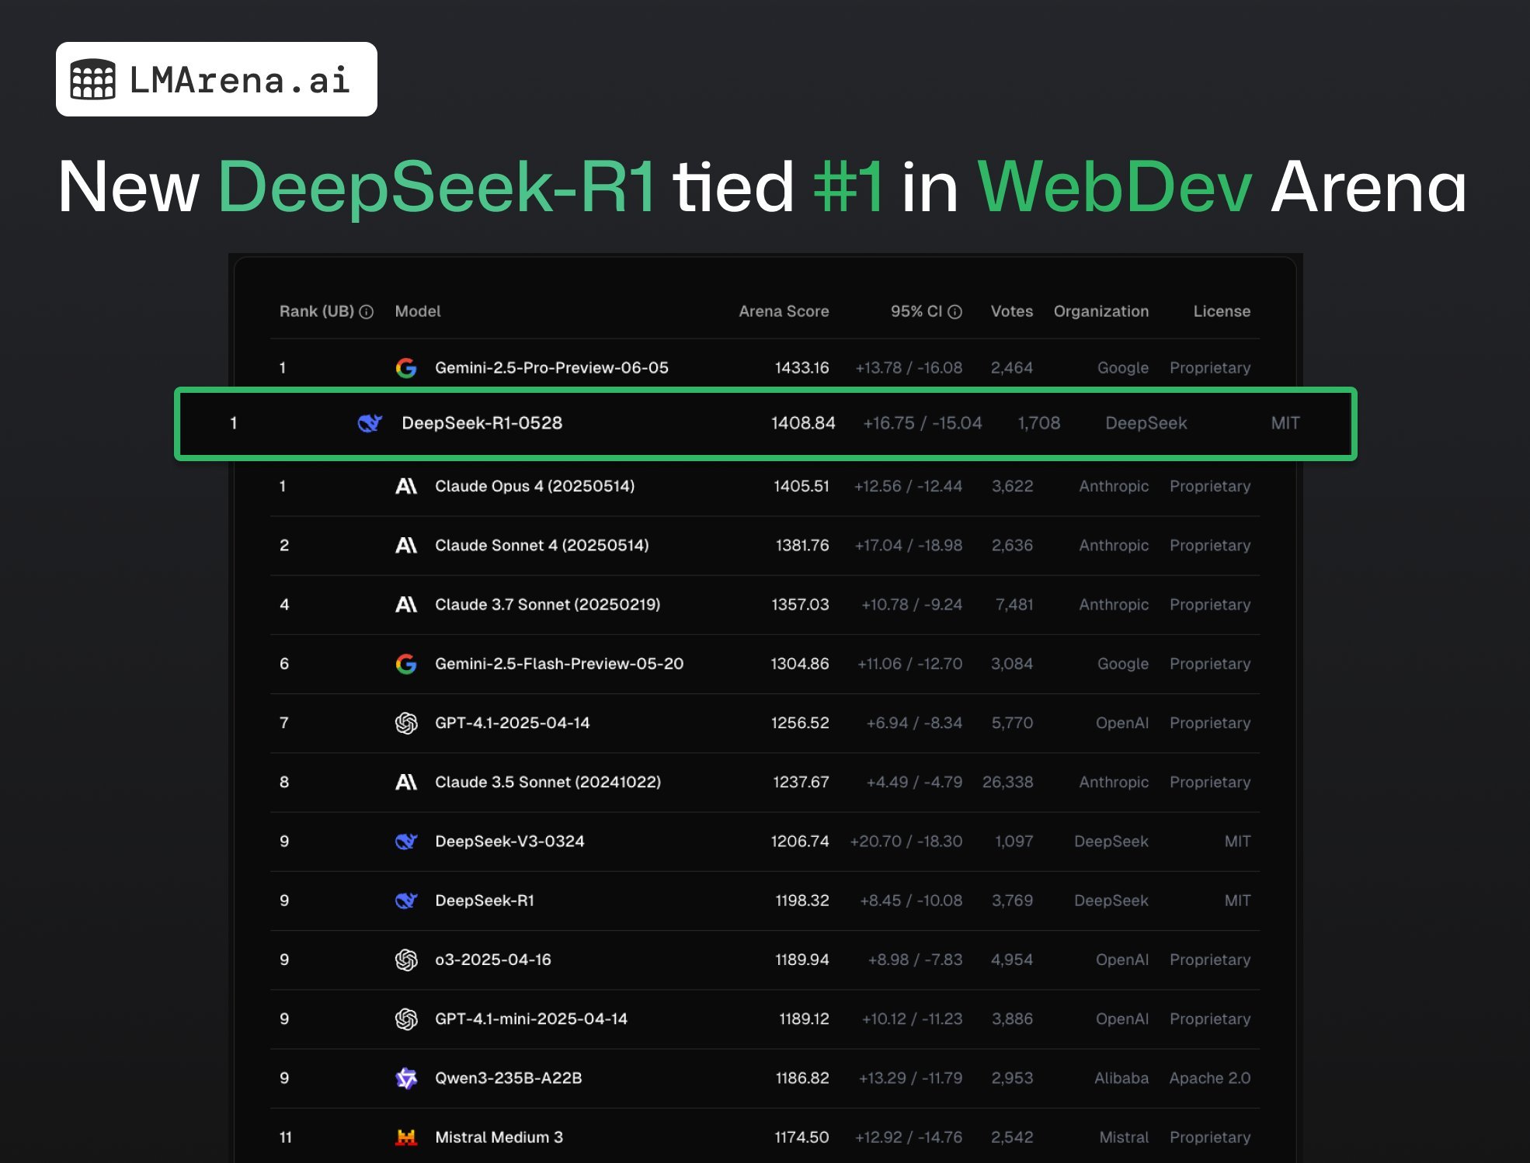The width and height of the screenshot is (1530, 1163).
Task: Click the DeepSeek icon on the DeepSeek-V3-0324 row
Action: click(406, 841)
